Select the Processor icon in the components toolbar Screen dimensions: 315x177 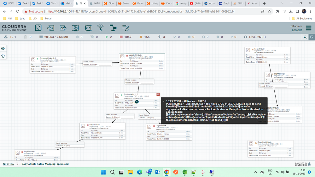tap(38, 28)
